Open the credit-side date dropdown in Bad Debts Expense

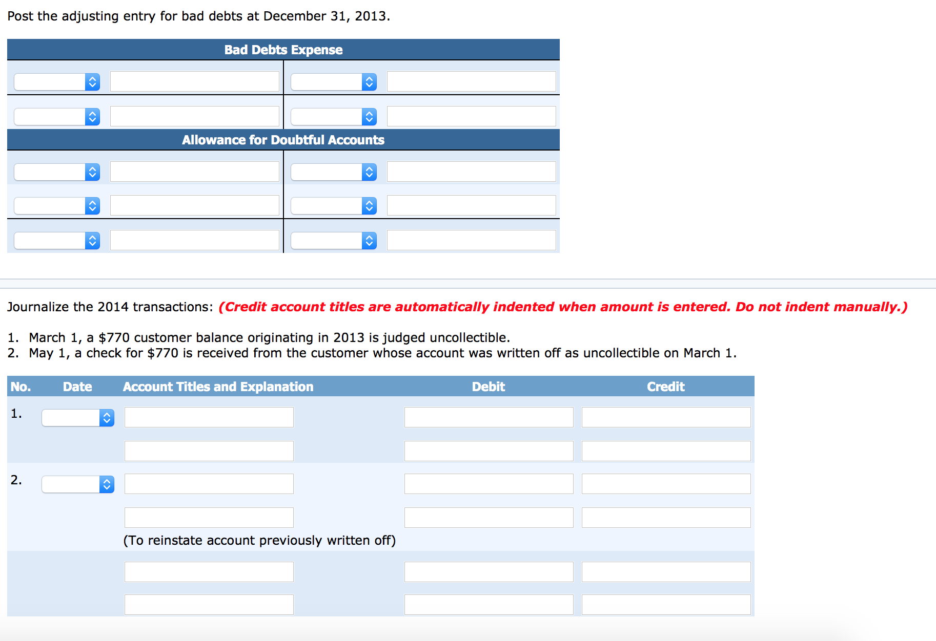coord(333,81)
